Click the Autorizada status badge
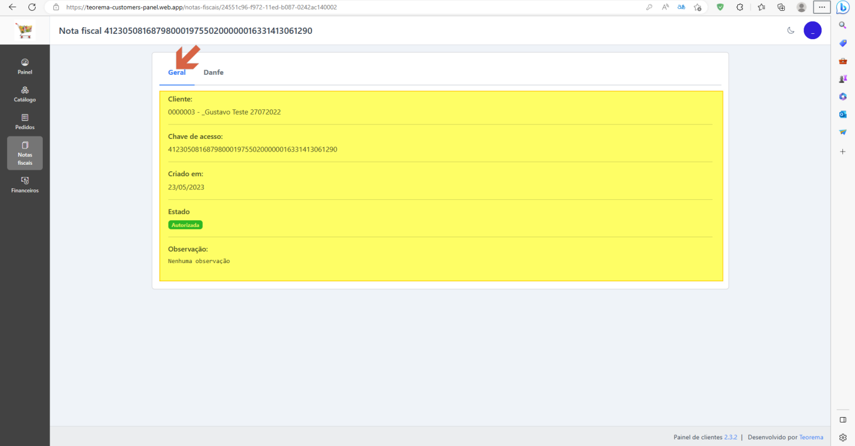 pos(185,225)
